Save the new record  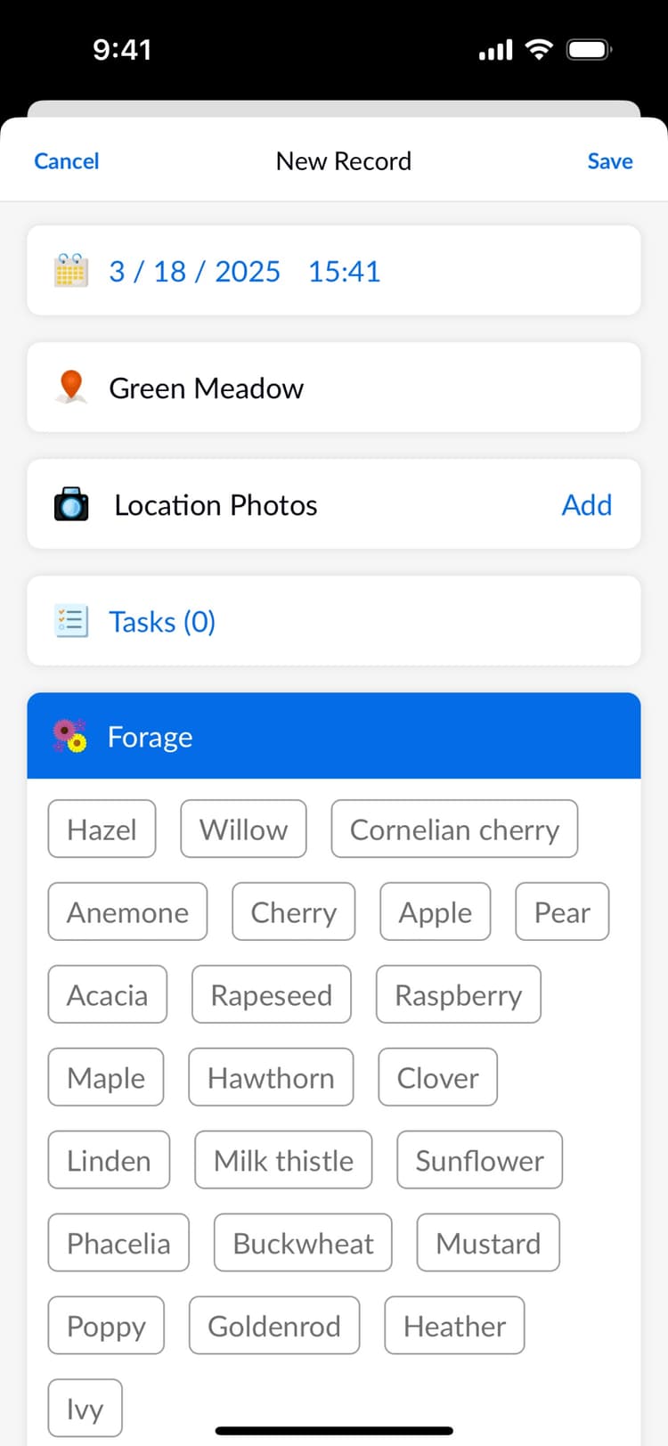pyautogui.click(x=609, y=161)
